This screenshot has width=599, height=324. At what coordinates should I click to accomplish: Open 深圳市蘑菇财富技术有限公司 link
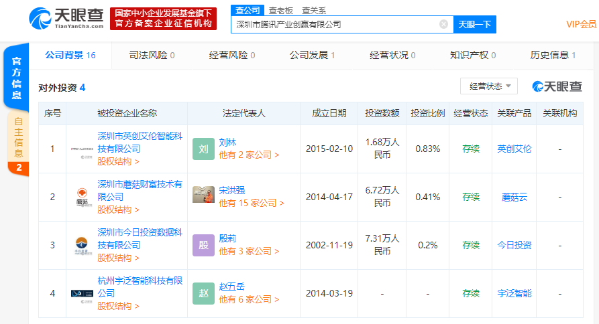pos(140,191)
